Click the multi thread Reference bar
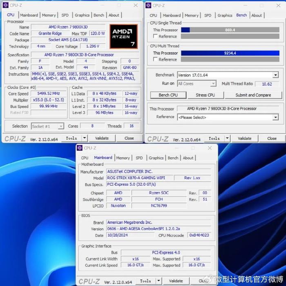The height and width of the screenshot is (286, 286). [x=230, y=59]
